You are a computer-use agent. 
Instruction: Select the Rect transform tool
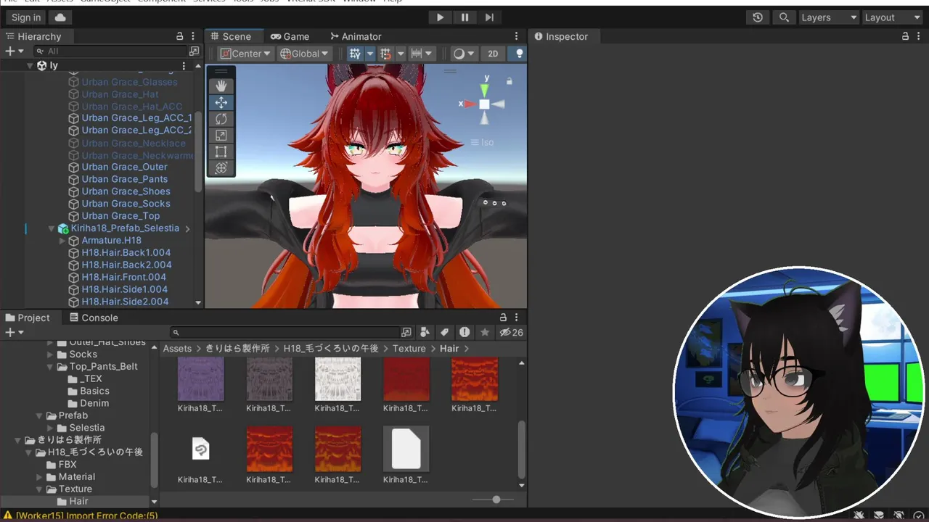[x=221, y=152]
